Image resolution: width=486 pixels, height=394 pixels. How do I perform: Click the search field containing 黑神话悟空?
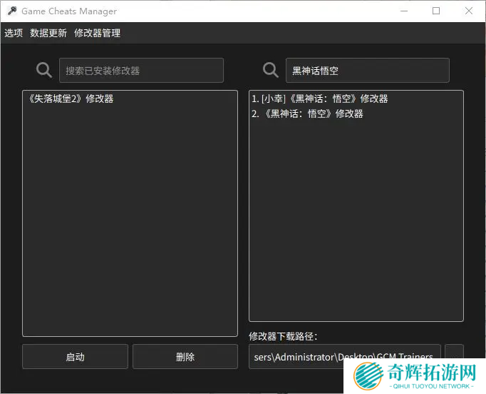coord(367,71)
